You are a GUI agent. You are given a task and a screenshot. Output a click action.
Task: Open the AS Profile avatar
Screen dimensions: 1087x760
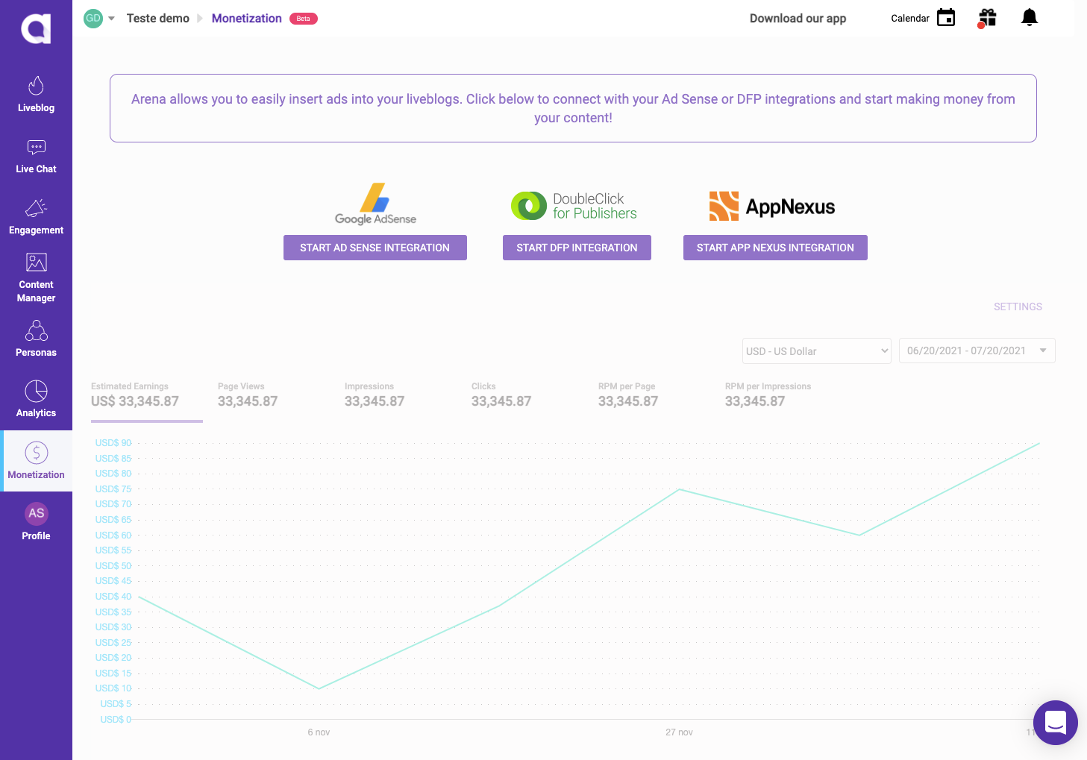[36, 514]
